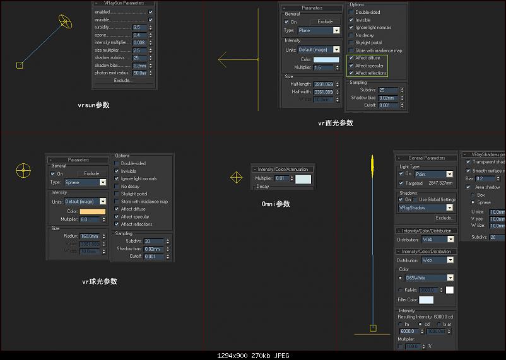Open the Plane light Units dropdown
506x360 pixels.
coord(319,50)
